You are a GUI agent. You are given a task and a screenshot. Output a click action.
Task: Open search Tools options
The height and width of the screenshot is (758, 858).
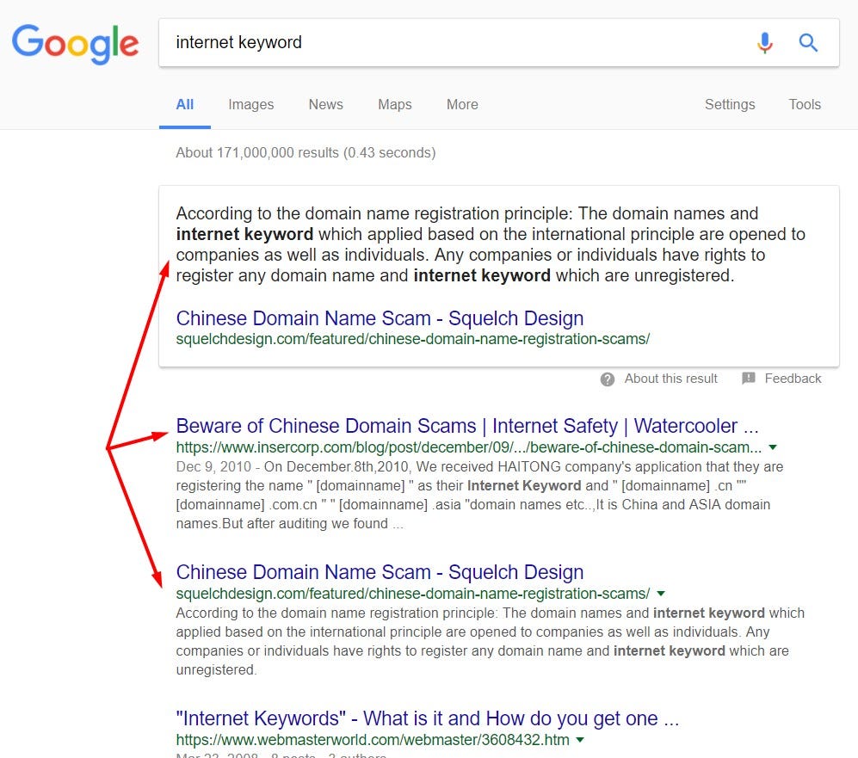click(x=805, y=104)
